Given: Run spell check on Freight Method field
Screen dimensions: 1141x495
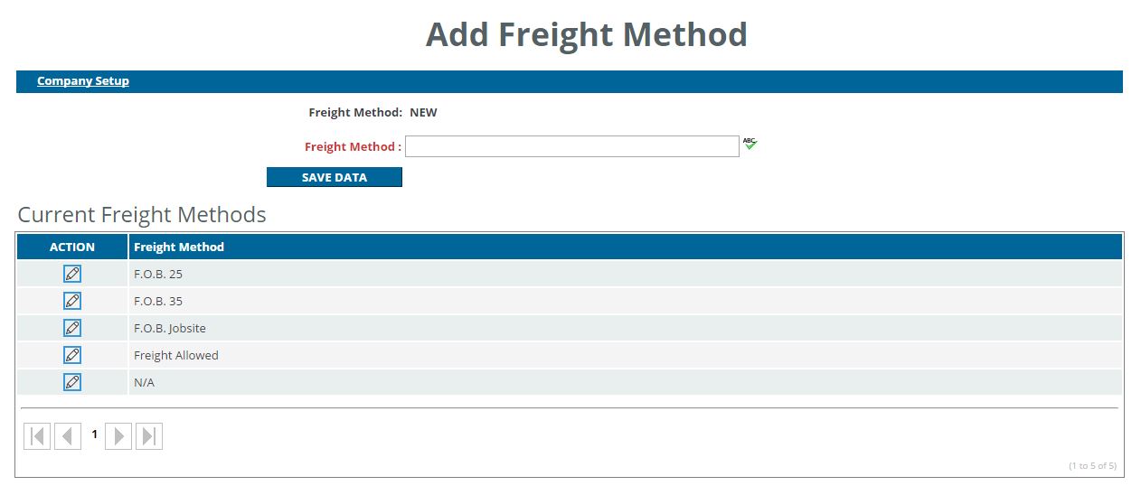Looking at the screenshot, I should click(x=750, y=144).
